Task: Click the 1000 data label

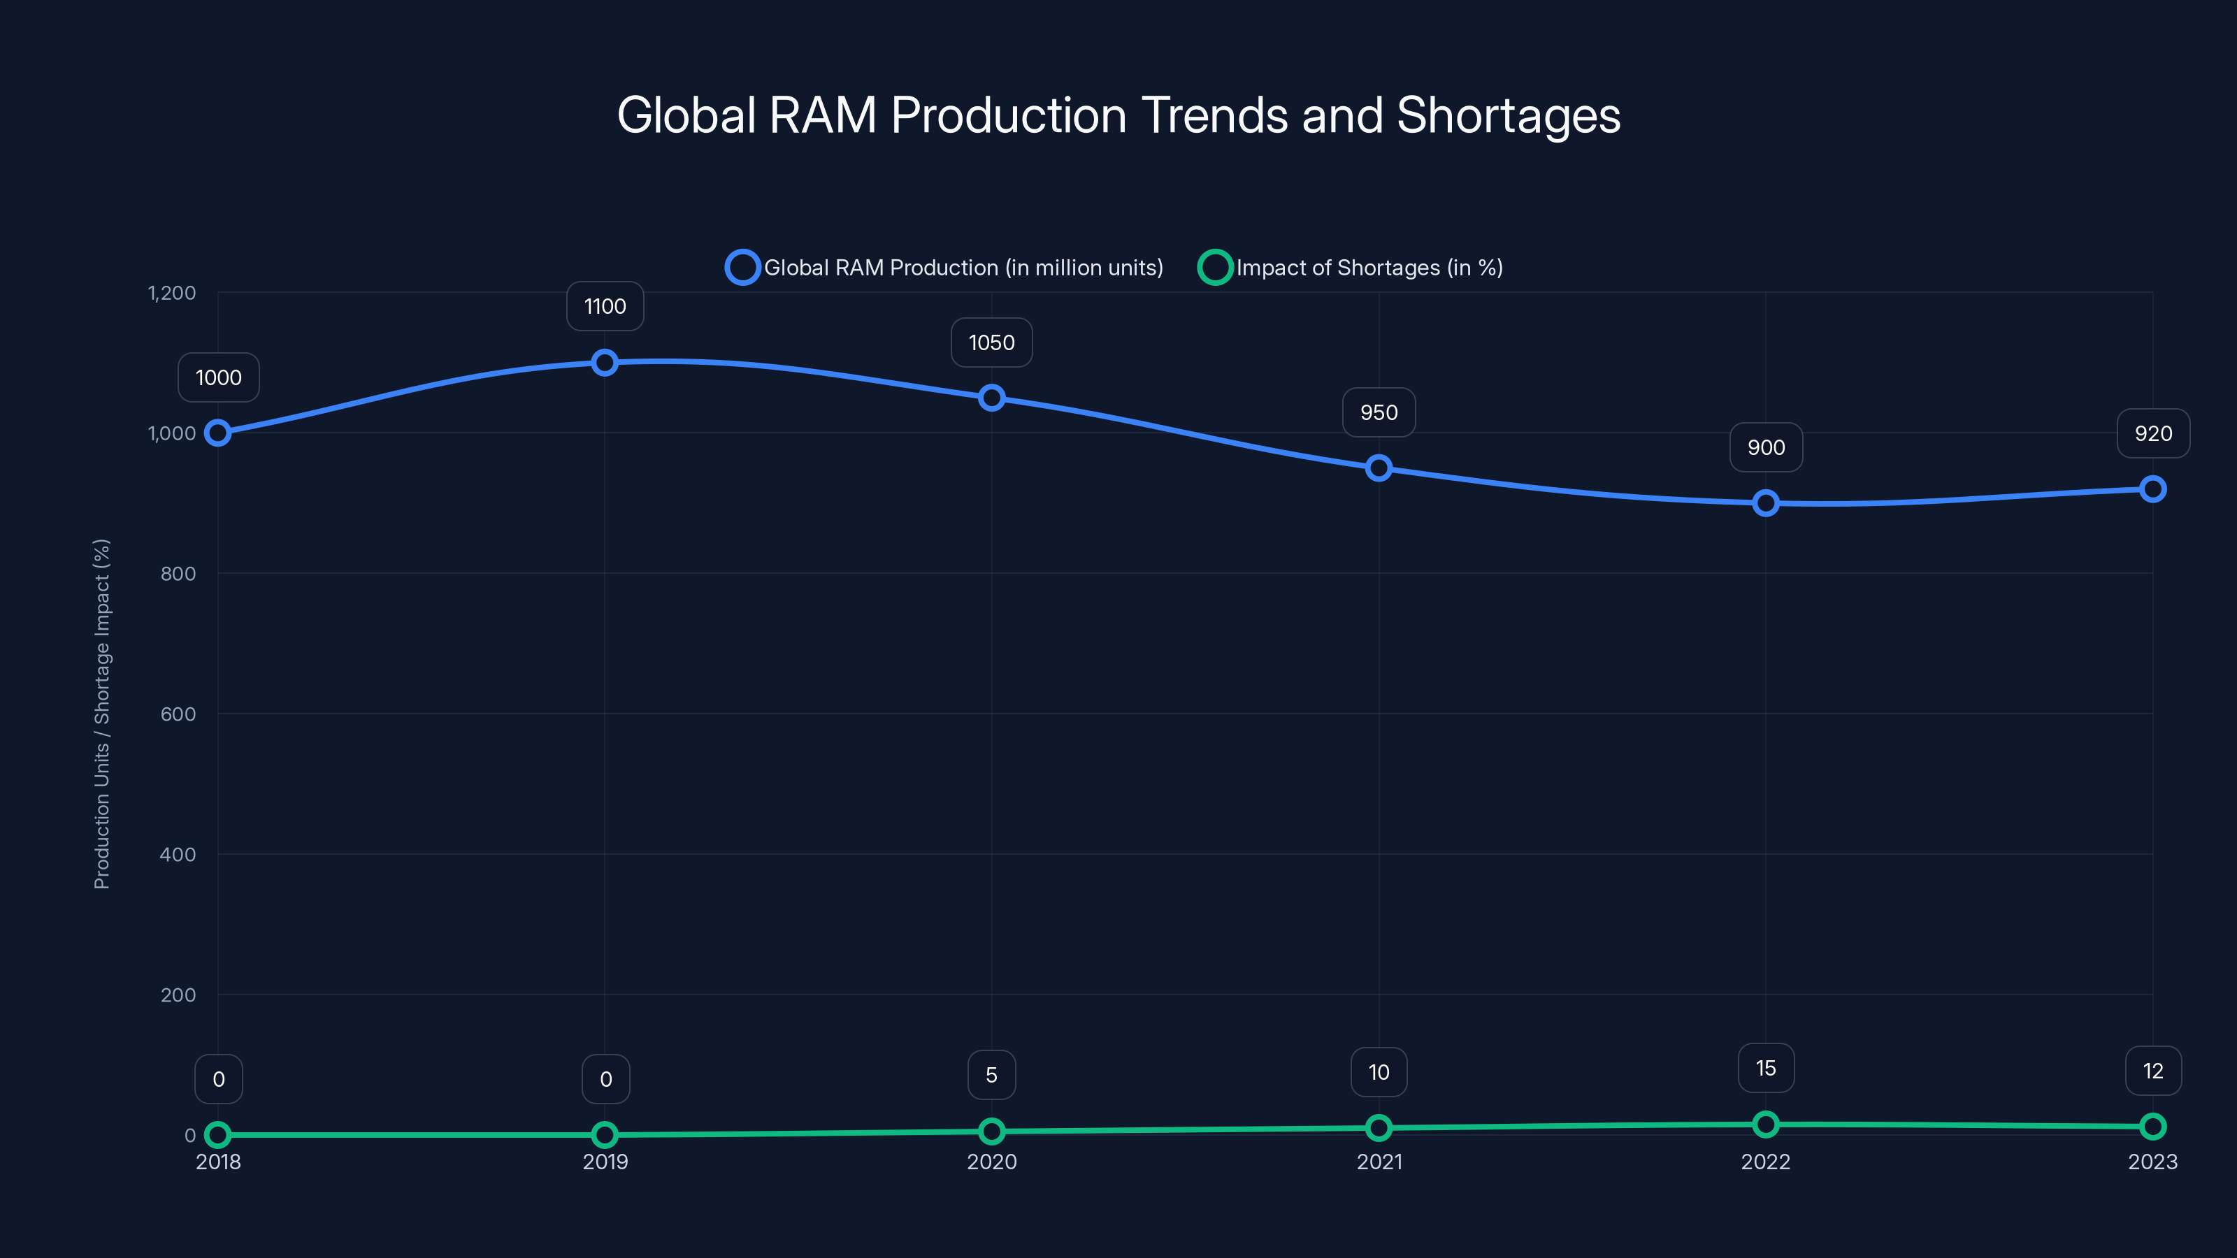Action: tap(219, 377)
